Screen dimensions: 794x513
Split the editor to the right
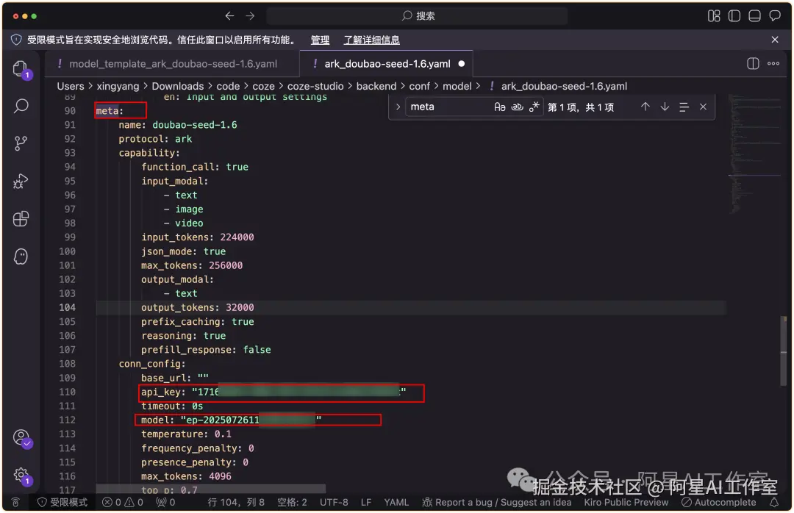pos(753,63)
